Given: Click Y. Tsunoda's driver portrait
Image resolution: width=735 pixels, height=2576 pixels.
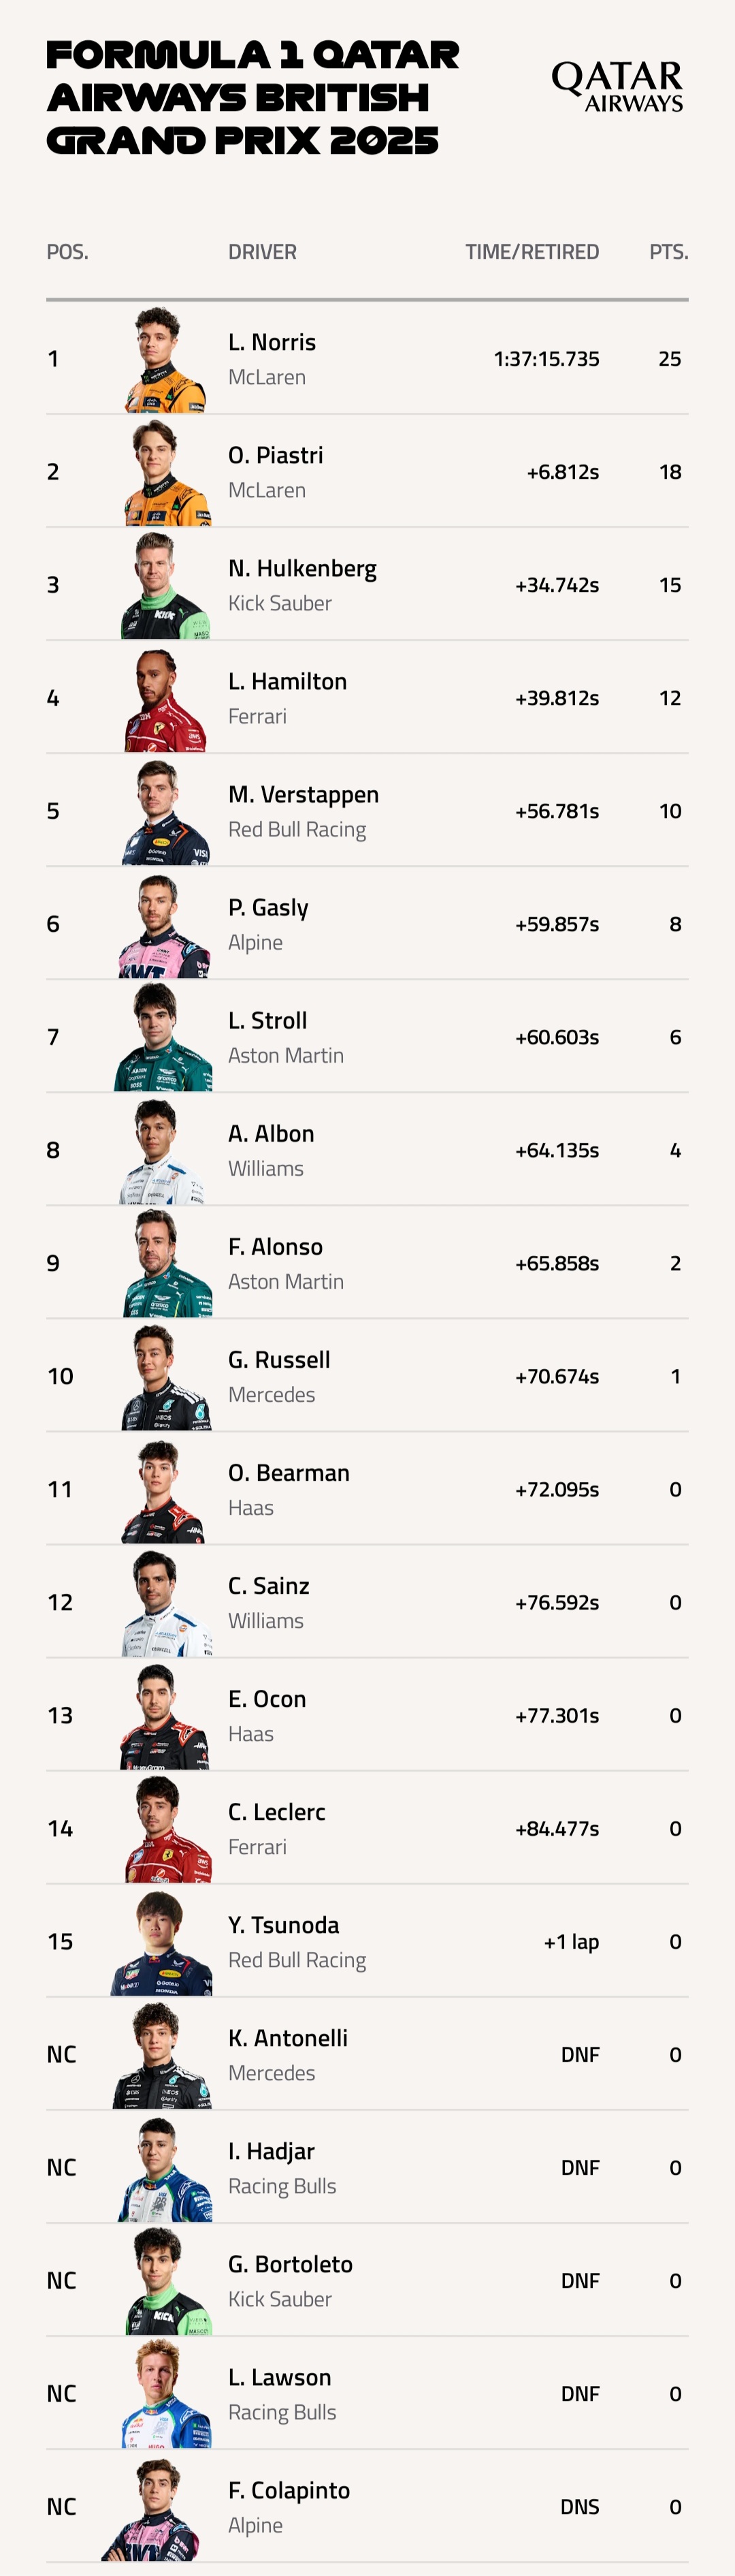Looking at the screenshot, I should click(x=163, y=1942).
